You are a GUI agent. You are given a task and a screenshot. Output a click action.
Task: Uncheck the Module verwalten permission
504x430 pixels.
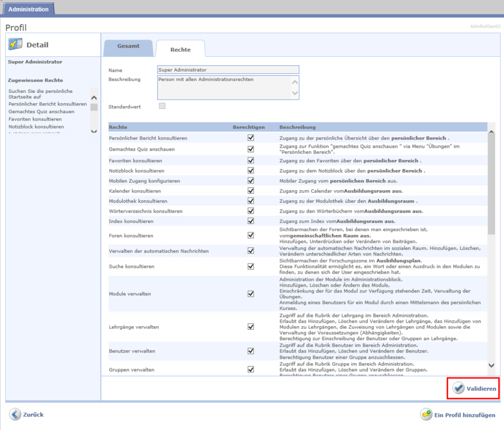(x=250, y=294)
